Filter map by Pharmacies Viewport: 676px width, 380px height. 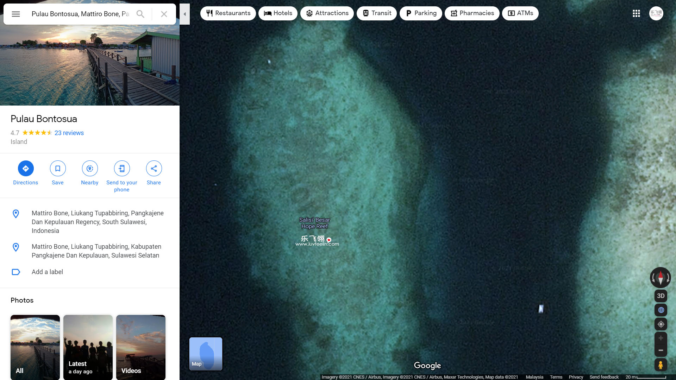pyautogui.click(x=472, y=13)
